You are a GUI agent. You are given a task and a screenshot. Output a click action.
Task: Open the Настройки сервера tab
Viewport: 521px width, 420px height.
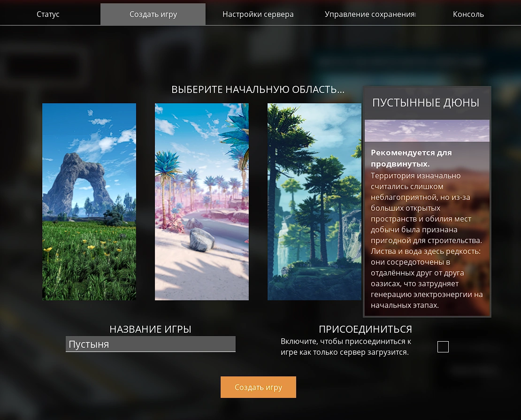point(258,14)
